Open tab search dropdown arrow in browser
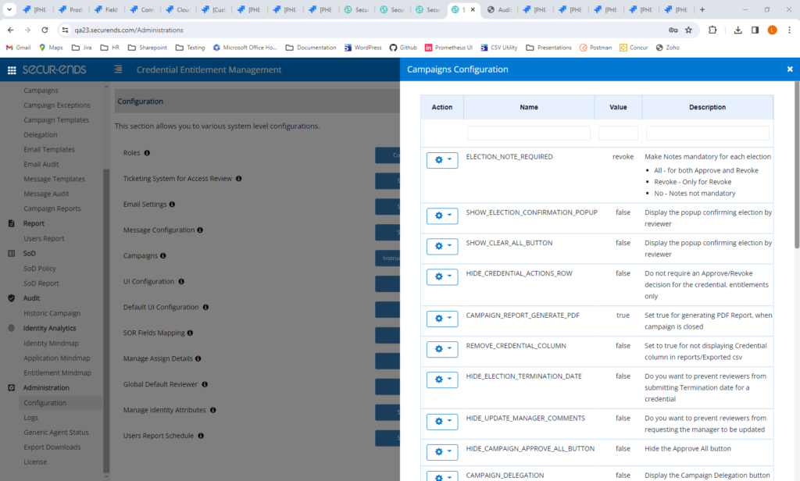The image size is (800, 481). click(9, 9)
